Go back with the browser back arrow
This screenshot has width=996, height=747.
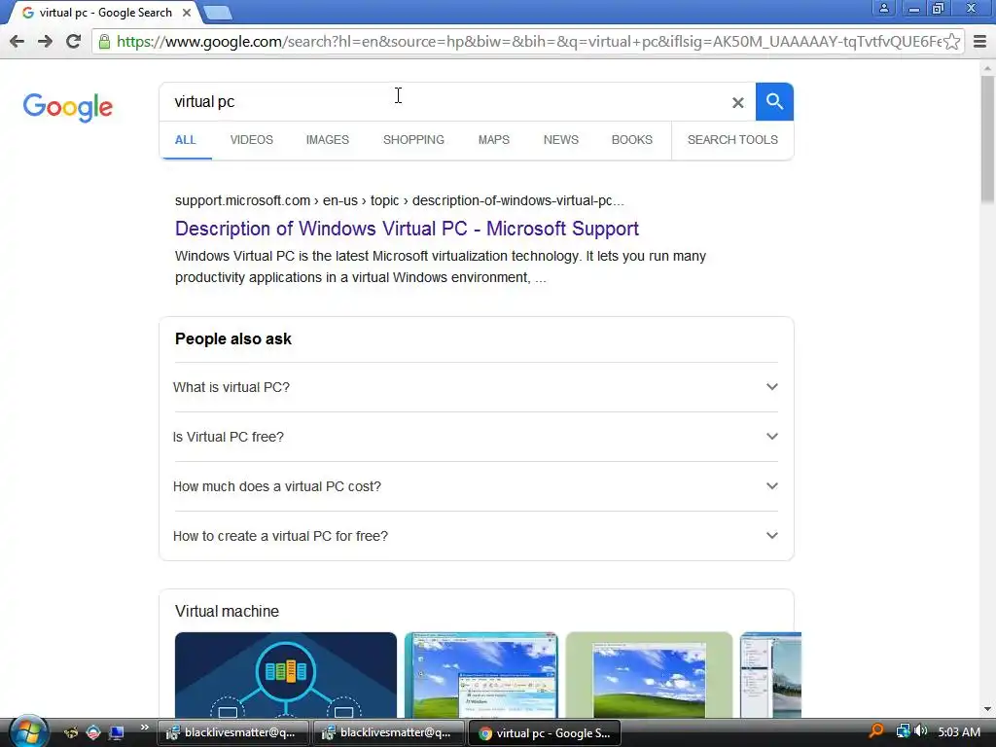click(x=18, y=41)
